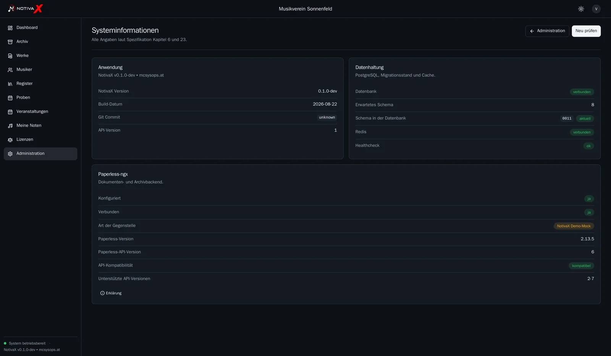Return via the Administration back button
Screen dimensions: 611x356
click(547, 31)
